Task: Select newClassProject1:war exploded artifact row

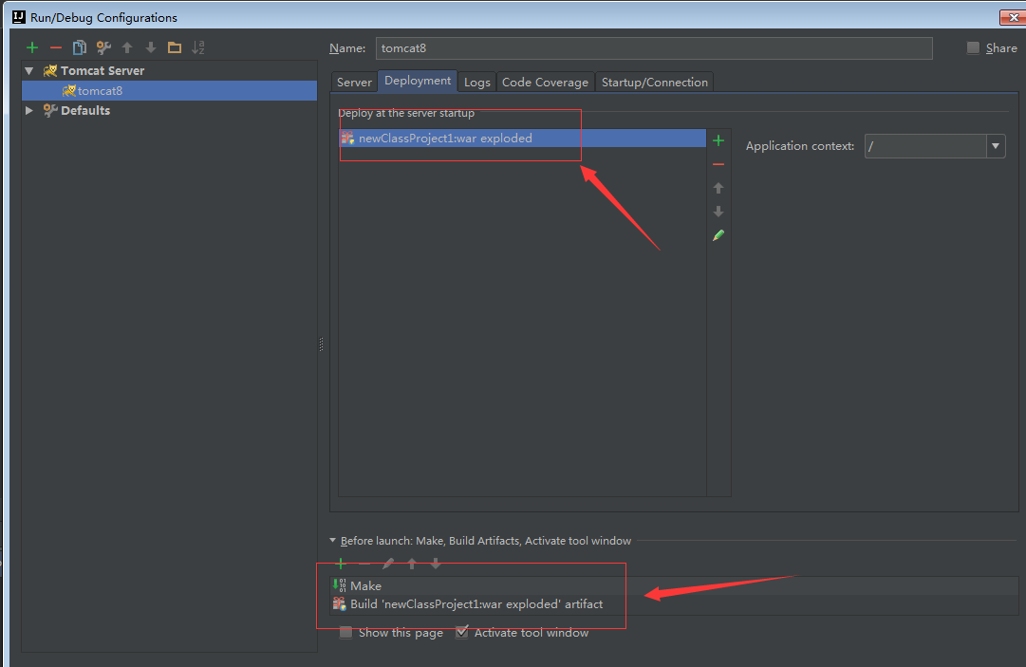Action: pos(522,138)
